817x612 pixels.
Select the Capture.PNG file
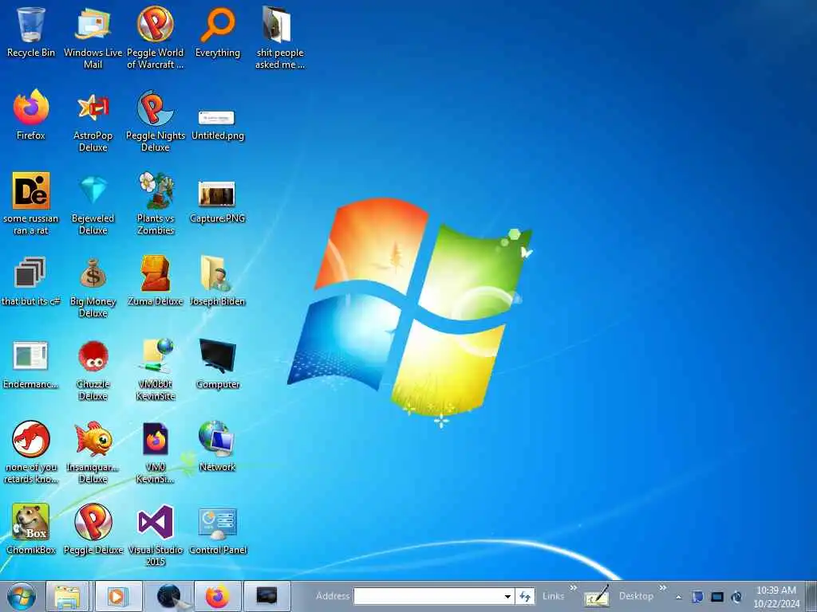click(x=218, y=202)
